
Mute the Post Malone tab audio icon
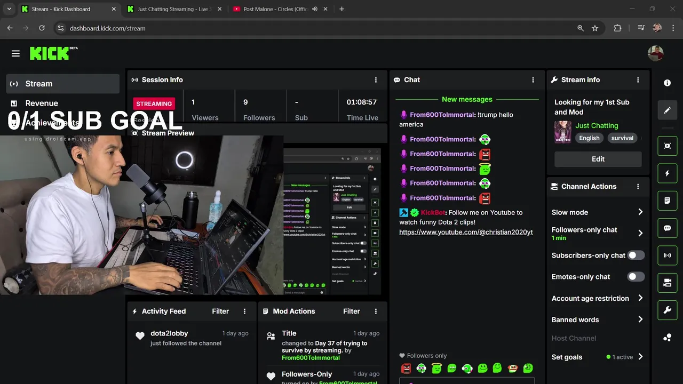pos(315,9)
